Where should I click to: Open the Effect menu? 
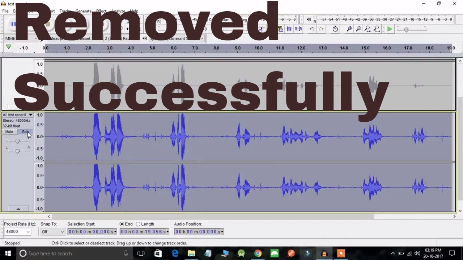[101, 11]
